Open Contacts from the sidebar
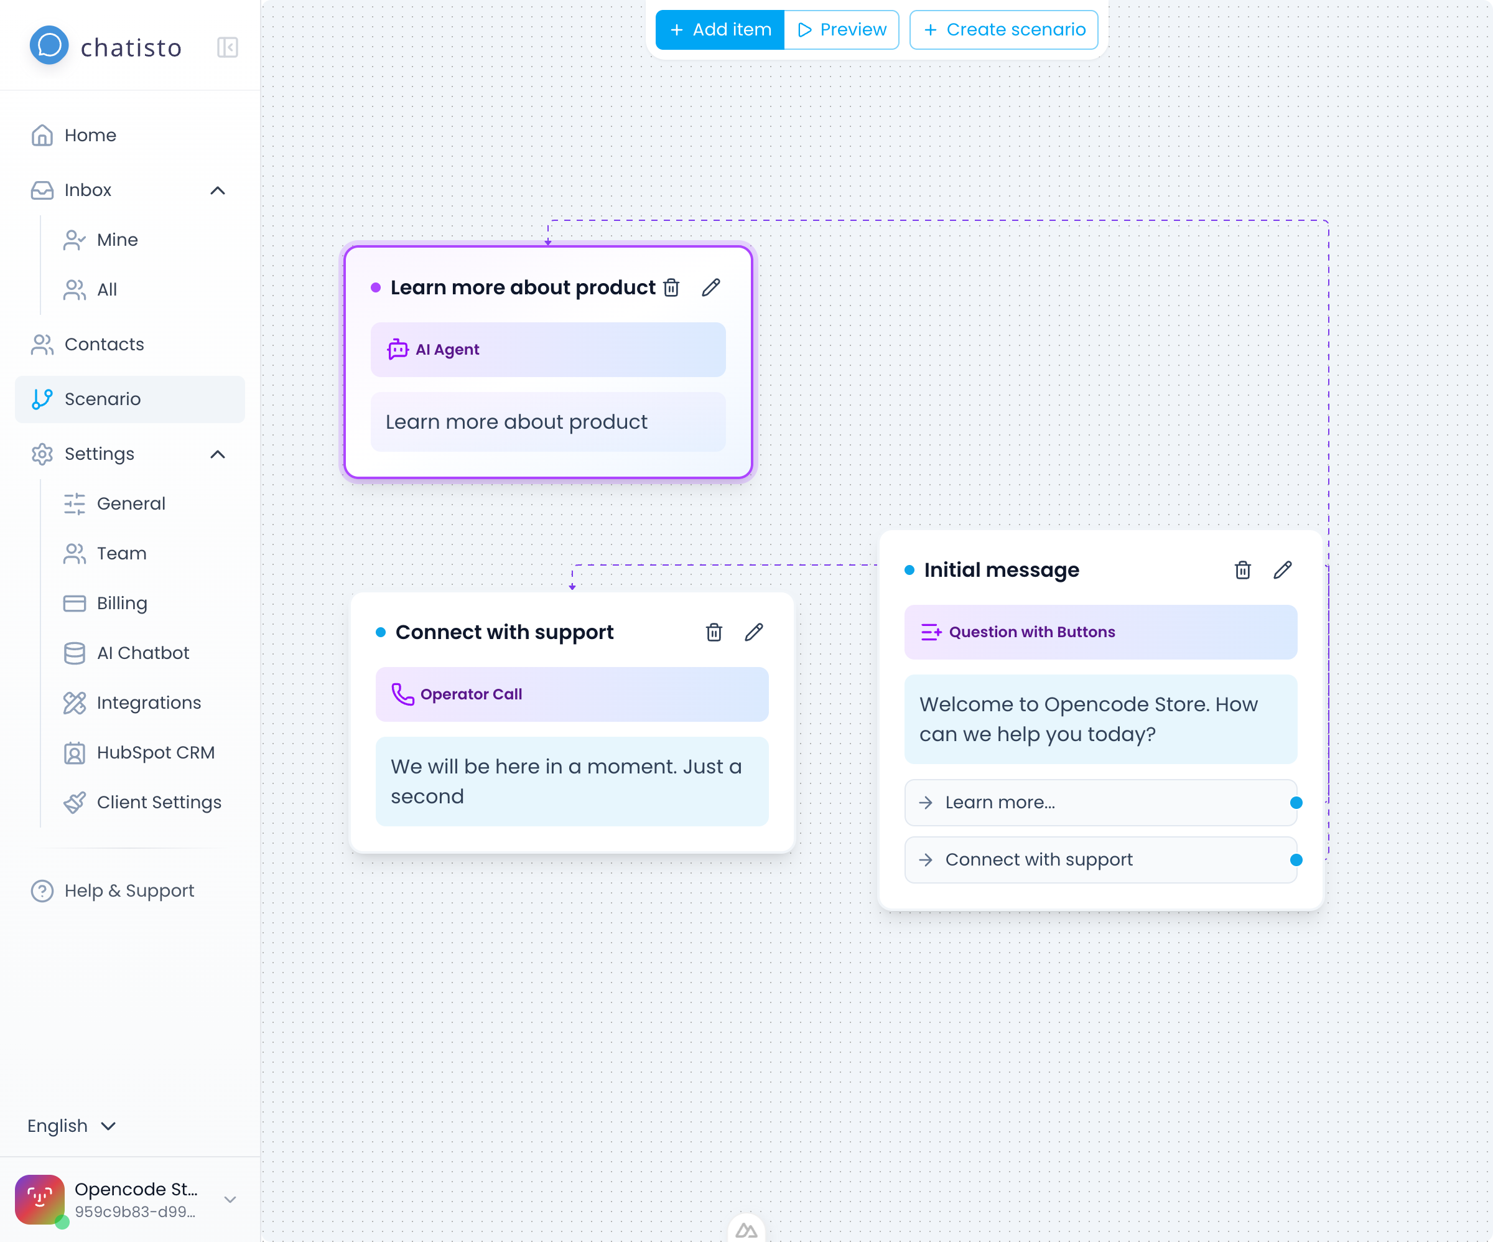1493x1242 pixels. 105,344
